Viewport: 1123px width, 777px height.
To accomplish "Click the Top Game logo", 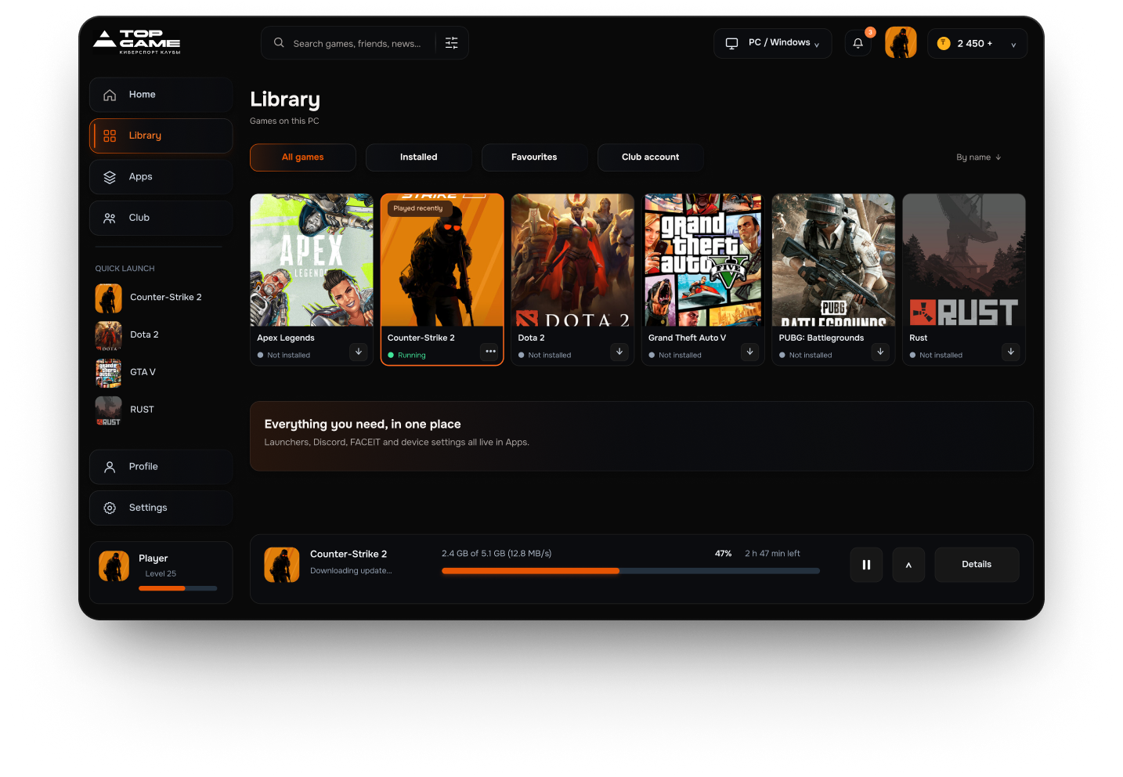I will pos(137,42).
